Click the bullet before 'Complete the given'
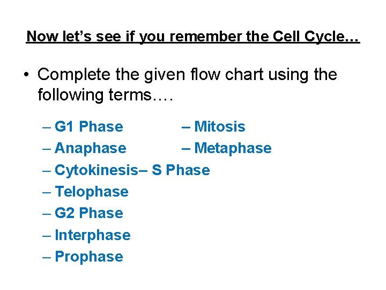Screen dimensions: 386x290 [26, 74]
